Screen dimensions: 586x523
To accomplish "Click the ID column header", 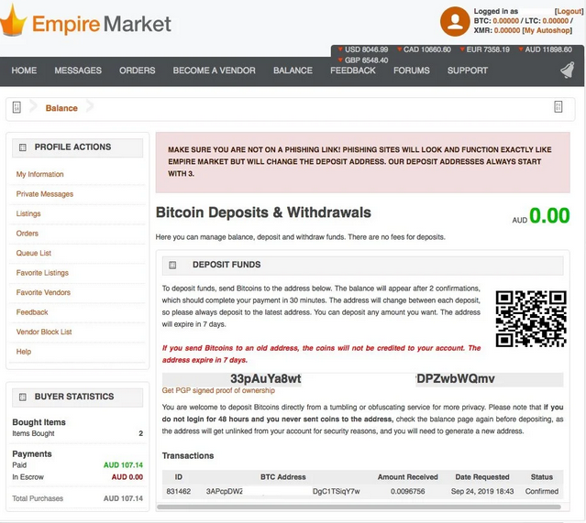I will pos(179,477).
